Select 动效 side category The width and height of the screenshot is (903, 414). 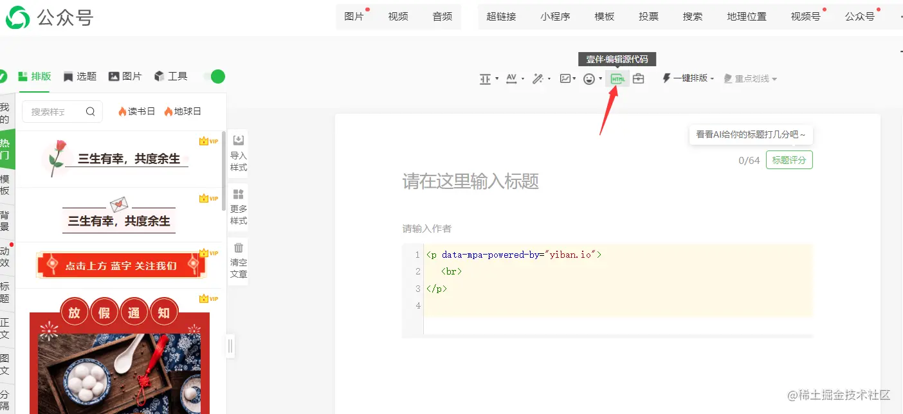[x=5, y=257]
